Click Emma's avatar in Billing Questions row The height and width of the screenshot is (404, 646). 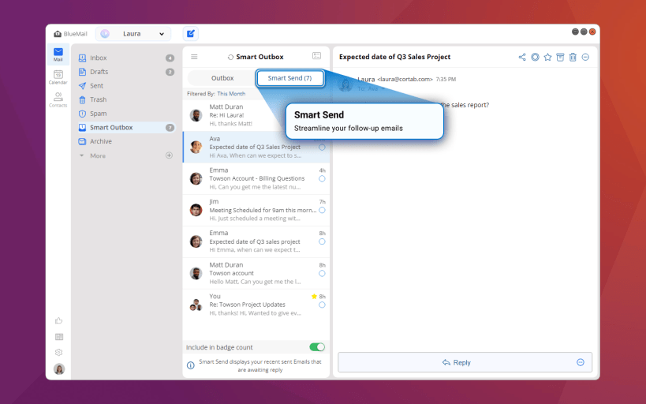(x=196, y=178)
